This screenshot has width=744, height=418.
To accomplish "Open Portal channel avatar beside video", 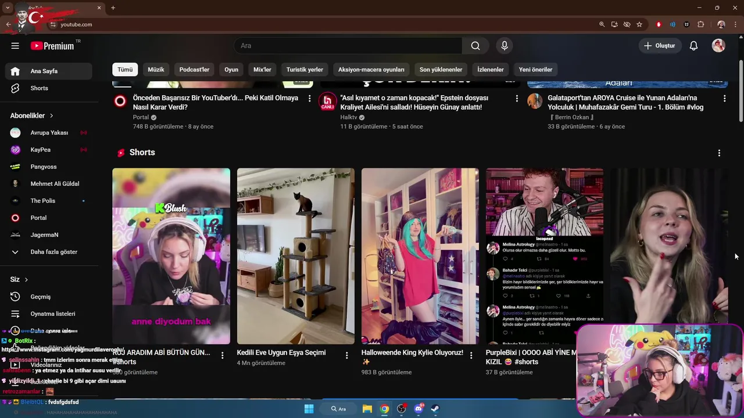I will [x=120, y=101].
